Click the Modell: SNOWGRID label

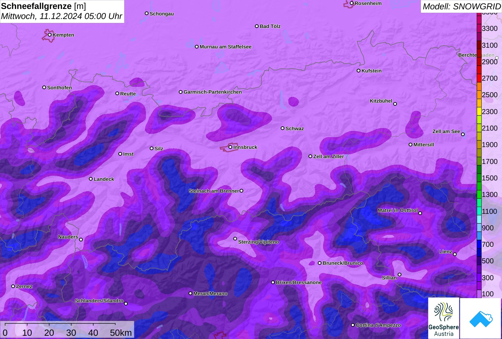(x=461, y=6)
